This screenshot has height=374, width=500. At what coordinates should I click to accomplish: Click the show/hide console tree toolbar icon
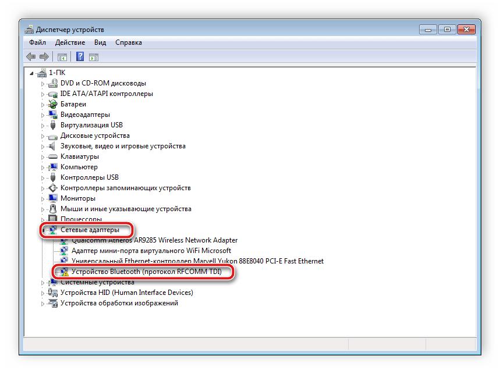point(62,56)
